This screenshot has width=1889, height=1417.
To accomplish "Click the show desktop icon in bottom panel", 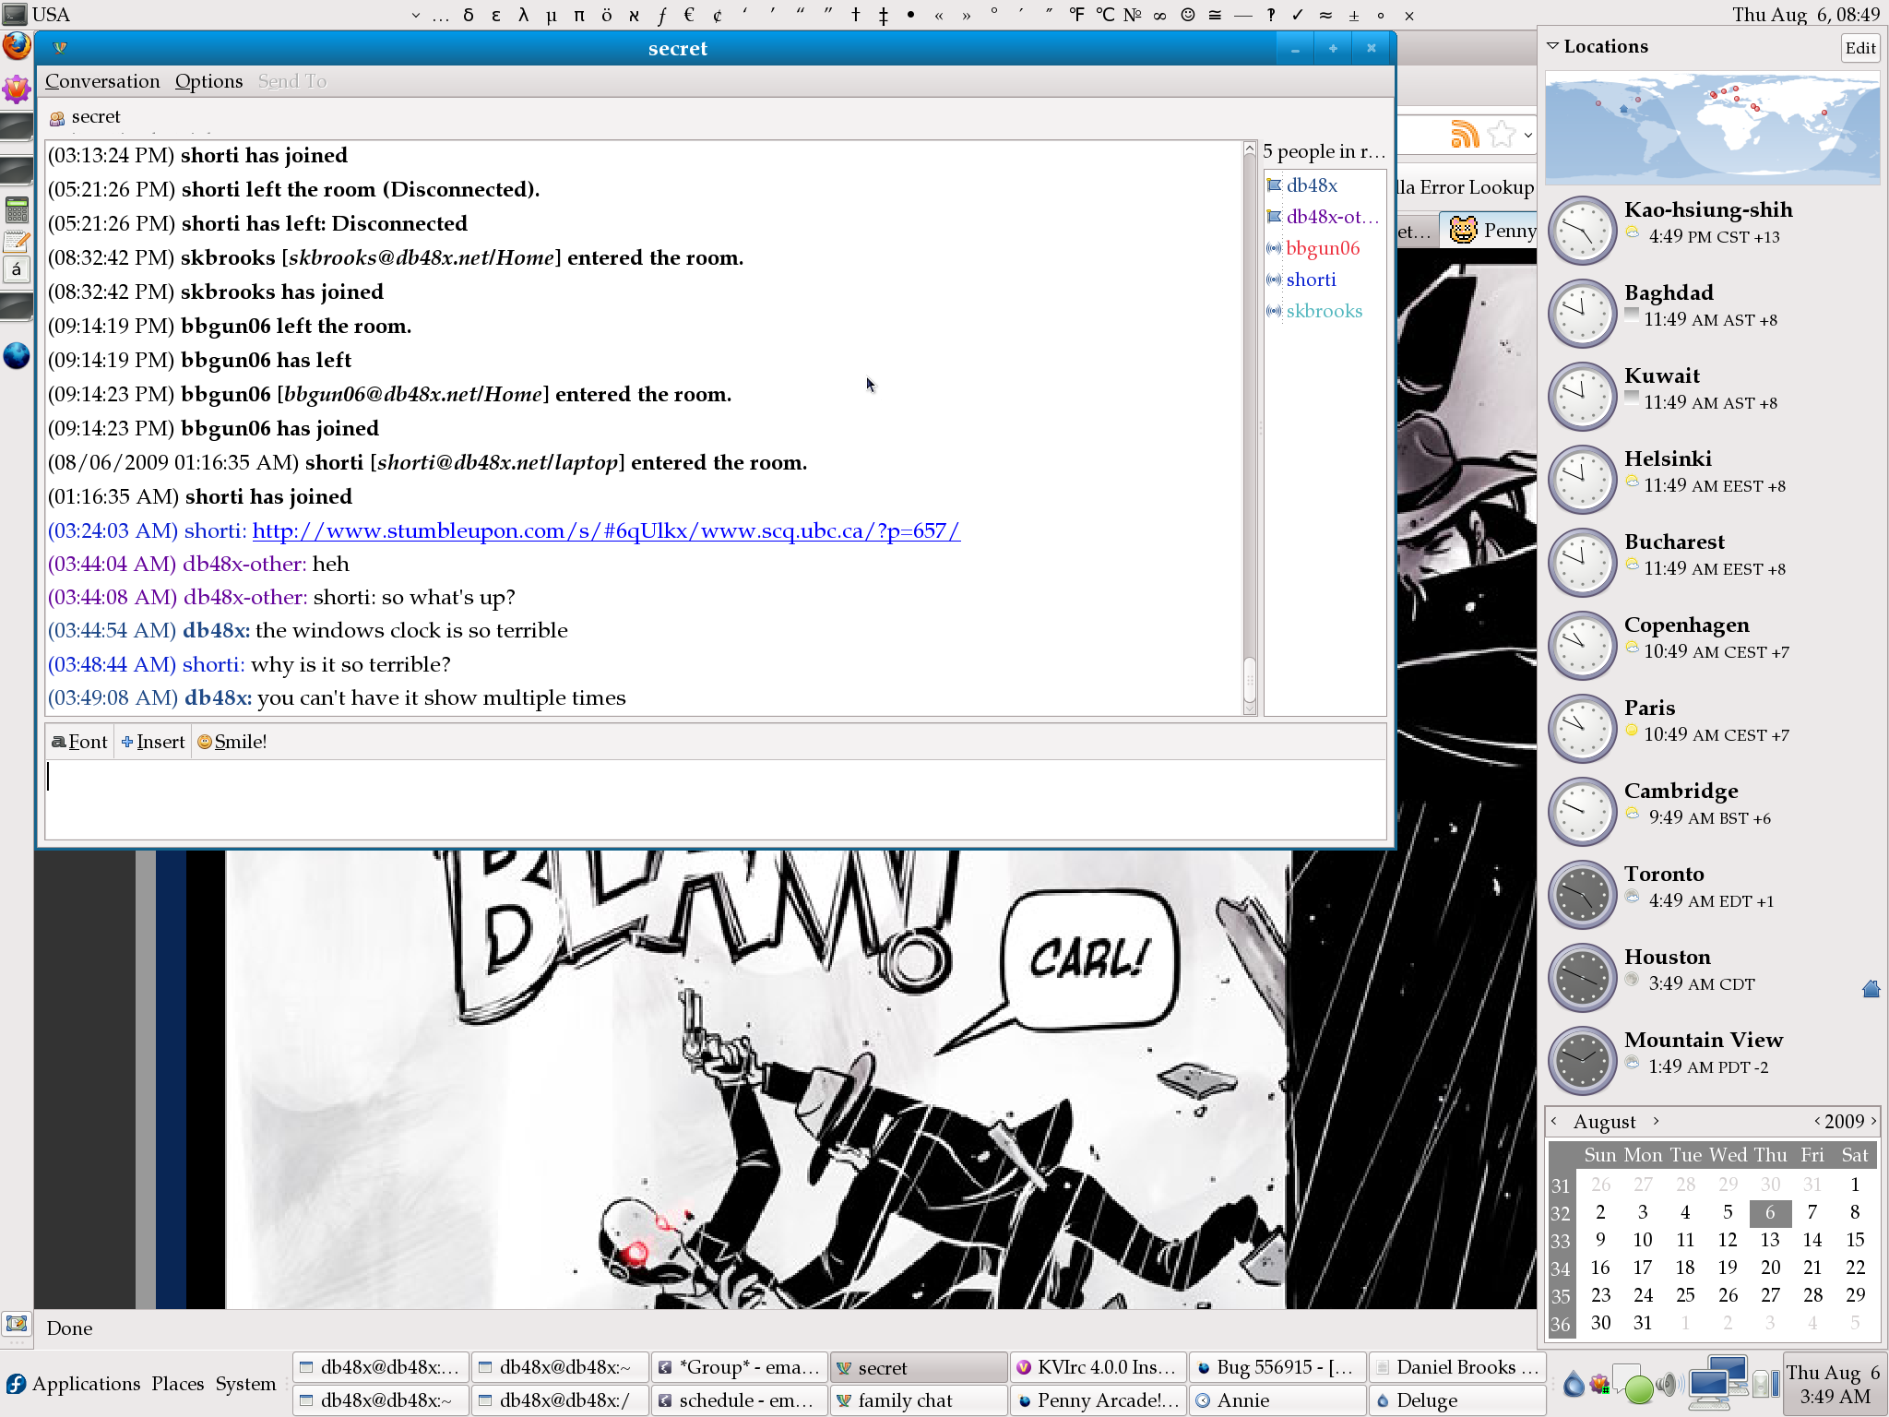I will (x=17, y=1325).
